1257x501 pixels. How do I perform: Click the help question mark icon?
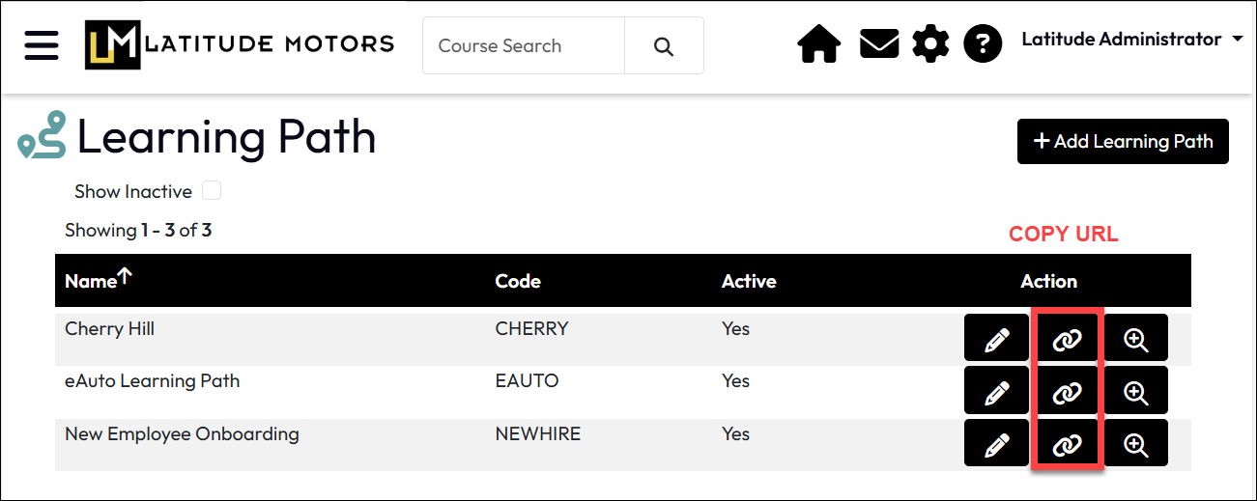pyautogui.click(x=983, y=44)
